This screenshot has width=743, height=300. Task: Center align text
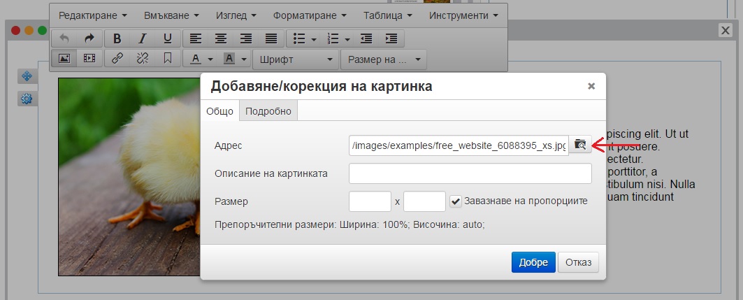tap(221, 39)
